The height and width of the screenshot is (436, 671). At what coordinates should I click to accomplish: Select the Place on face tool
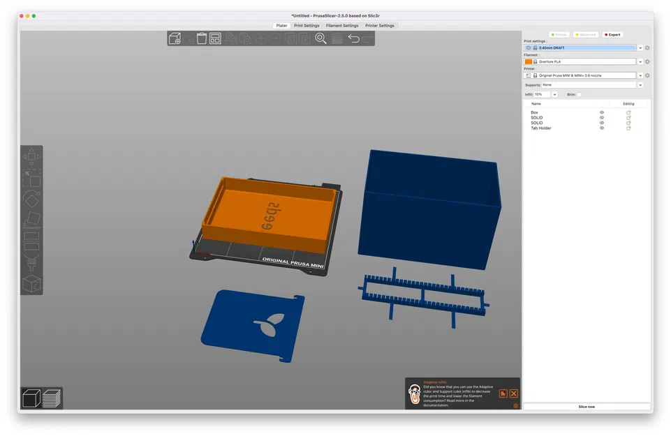[31, 220]
